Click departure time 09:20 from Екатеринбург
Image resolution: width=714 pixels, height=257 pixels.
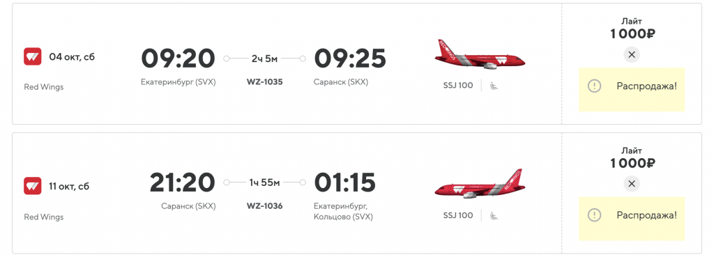pyautogui.click(x=178, y=59)
